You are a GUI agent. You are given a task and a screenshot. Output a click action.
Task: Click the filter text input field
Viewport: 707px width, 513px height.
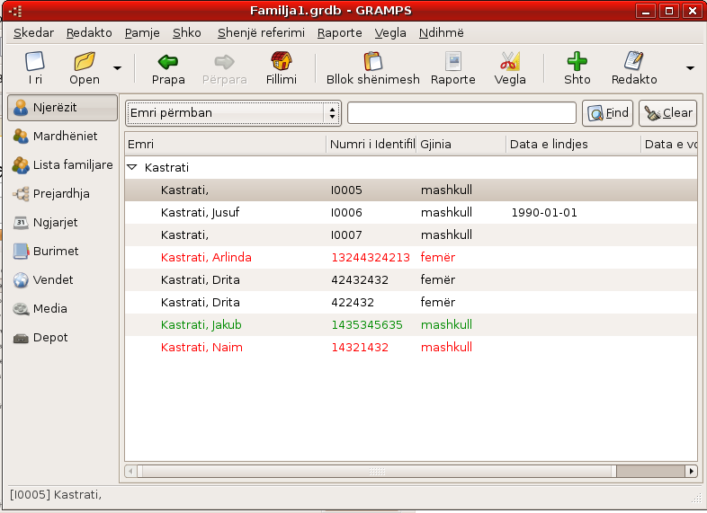461,112
